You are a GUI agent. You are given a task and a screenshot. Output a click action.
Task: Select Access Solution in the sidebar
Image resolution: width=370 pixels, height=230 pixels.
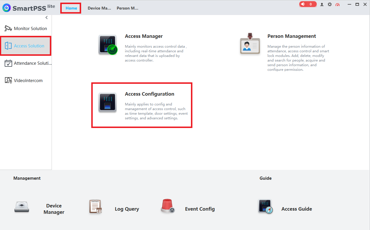pyautogui.click(x=26, y=46)
